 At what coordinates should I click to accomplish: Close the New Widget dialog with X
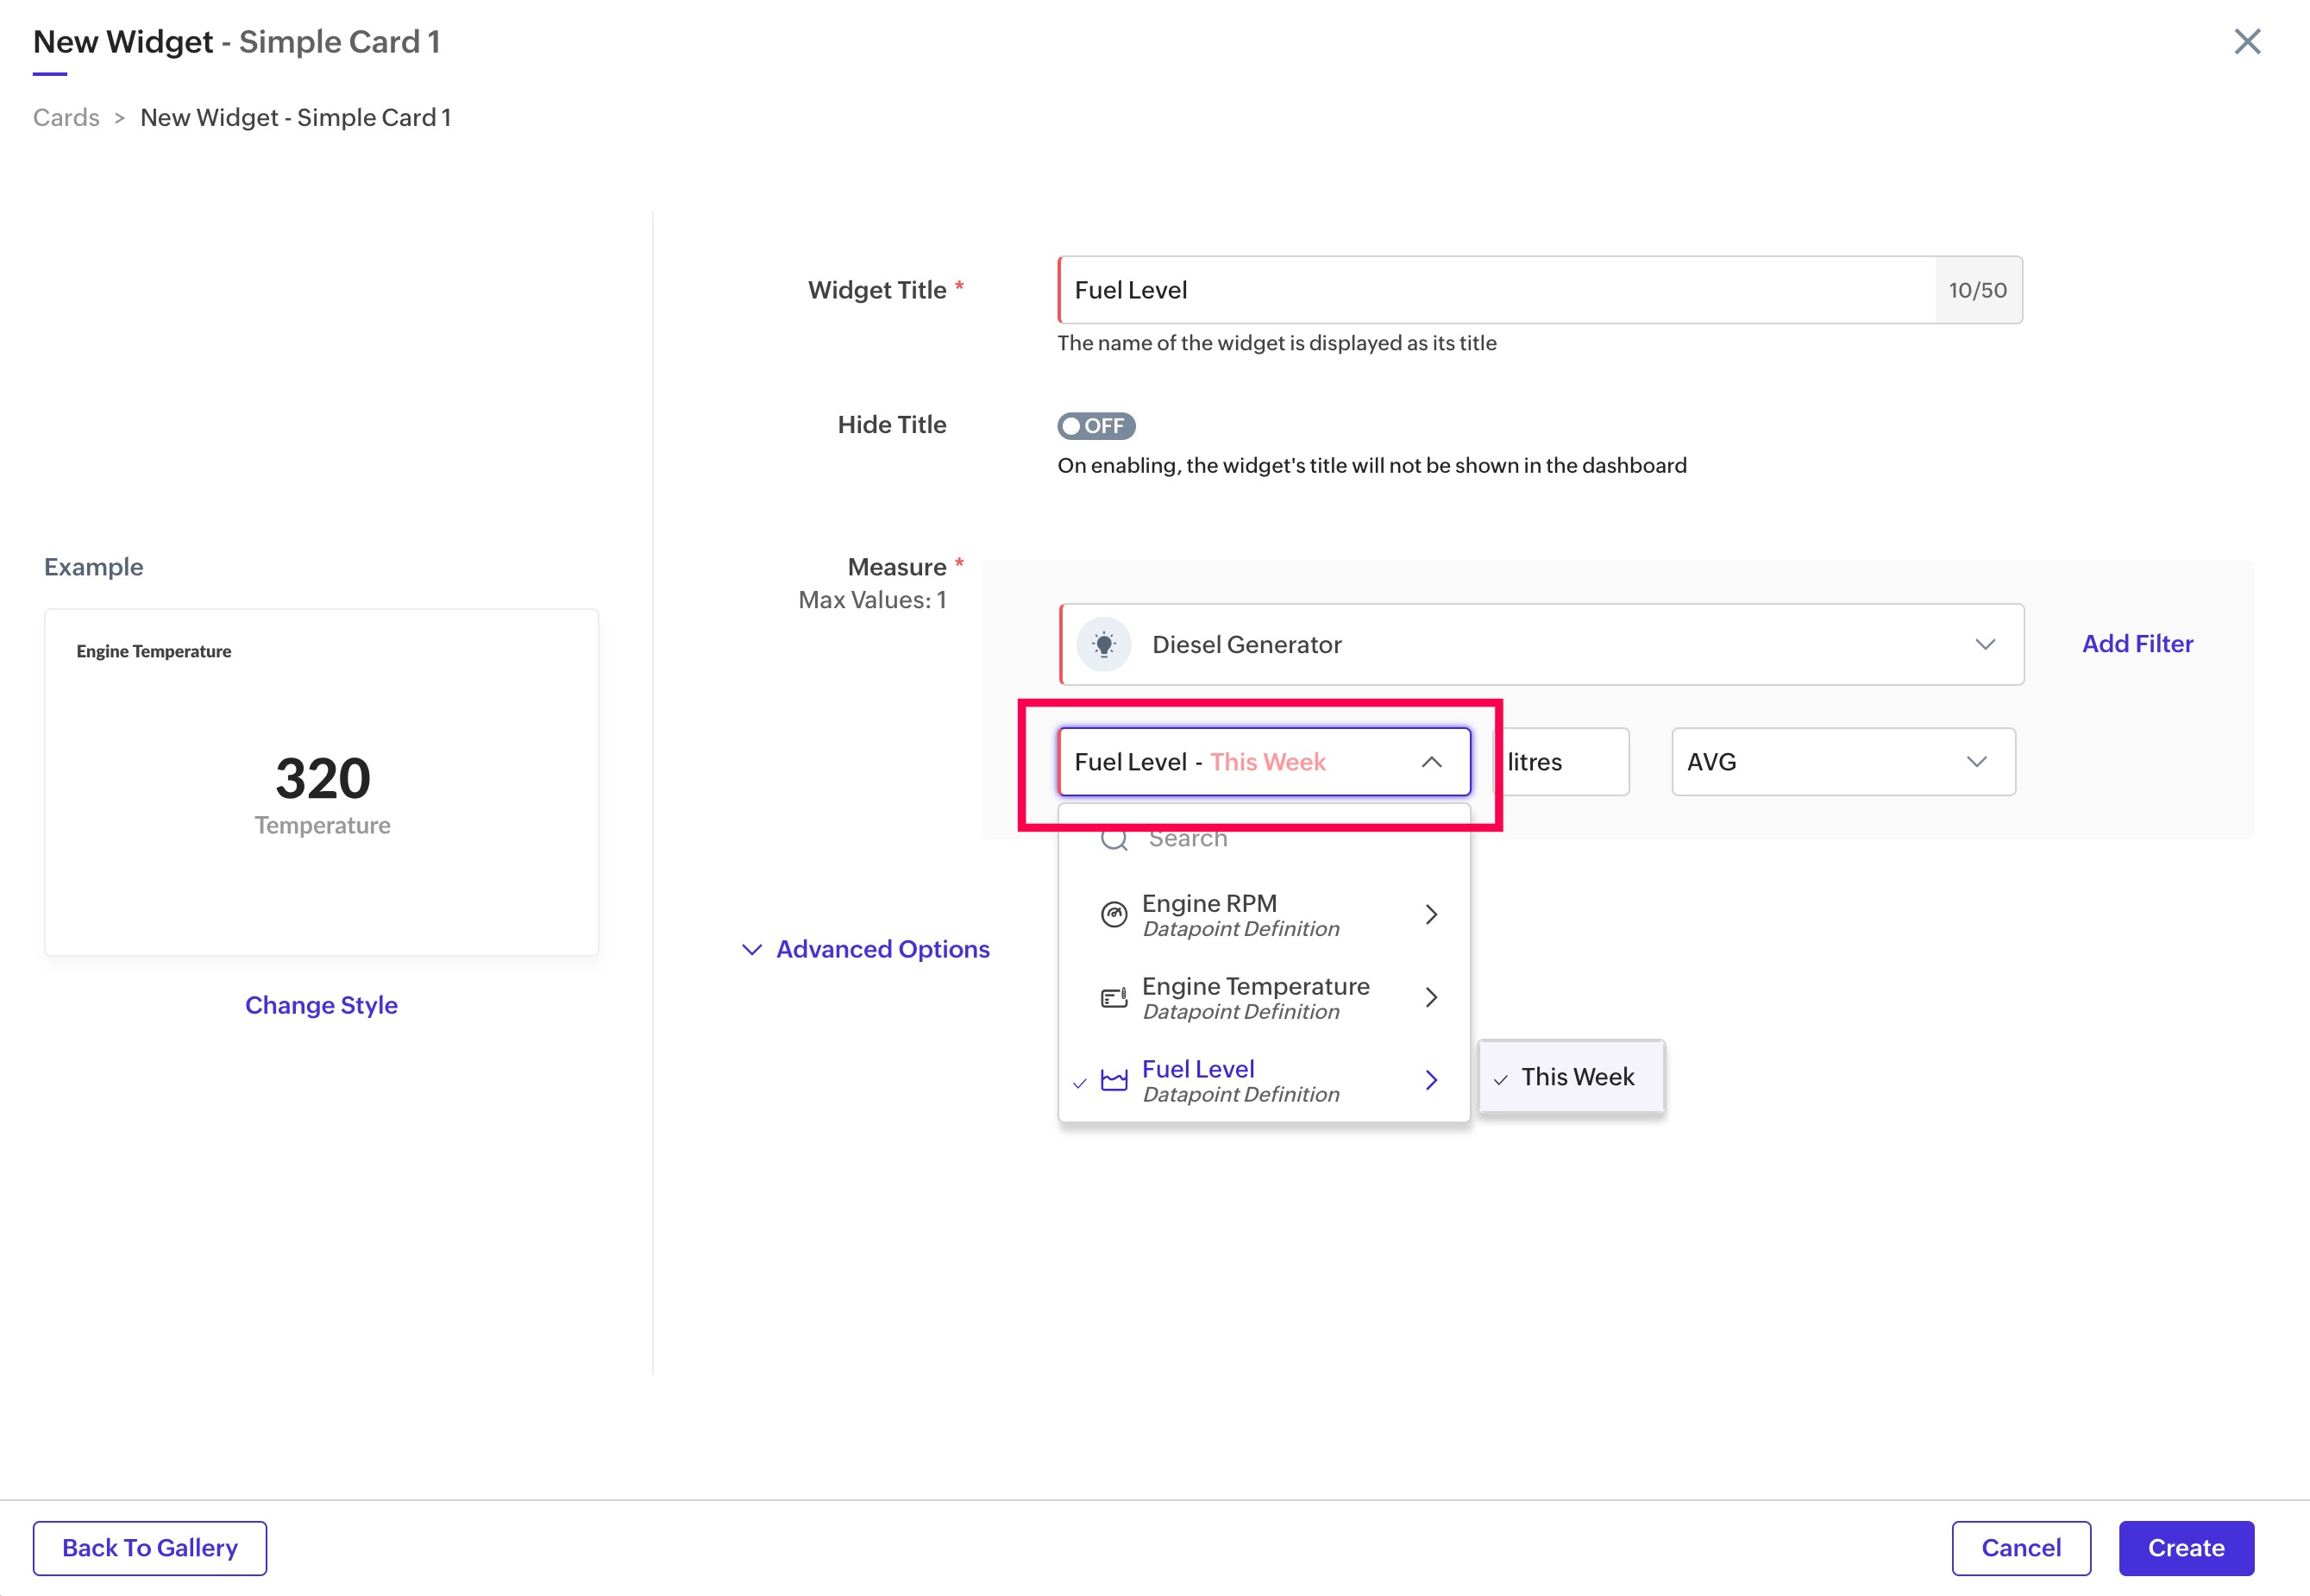(x=2247, y=42)
